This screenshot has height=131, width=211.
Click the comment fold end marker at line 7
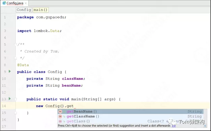[x=15, y=58]
